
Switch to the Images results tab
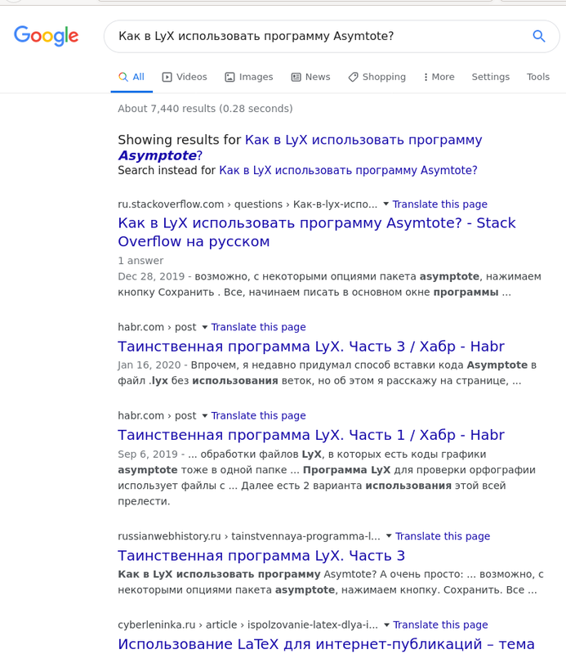click(x=249, y=77)
